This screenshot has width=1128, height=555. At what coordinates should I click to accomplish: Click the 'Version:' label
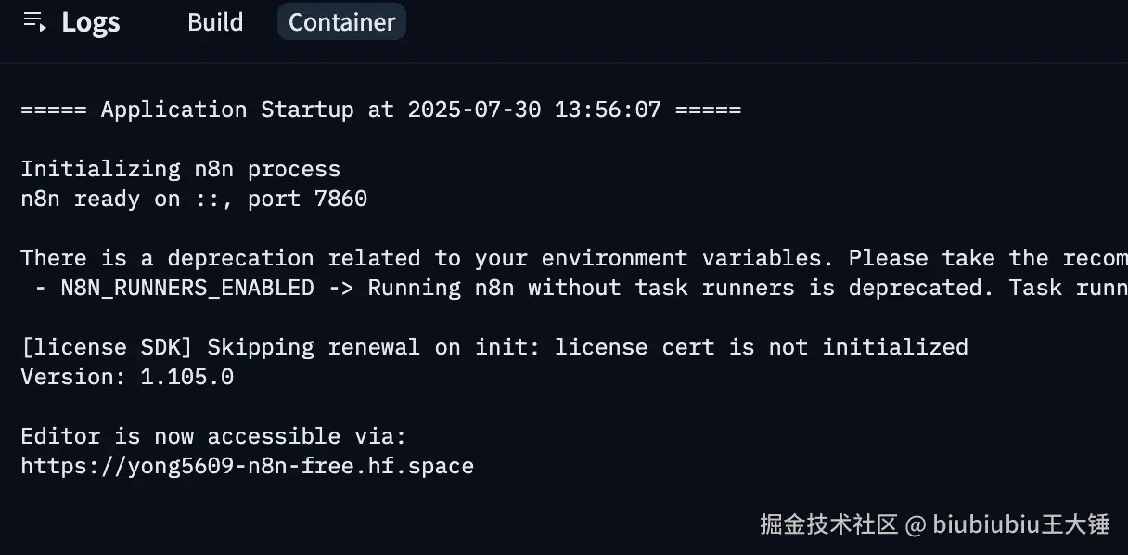pos(73,377)
